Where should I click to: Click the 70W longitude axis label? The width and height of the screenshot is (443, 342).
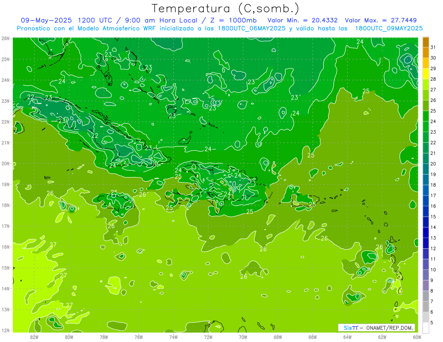click(x=243, y=337)
